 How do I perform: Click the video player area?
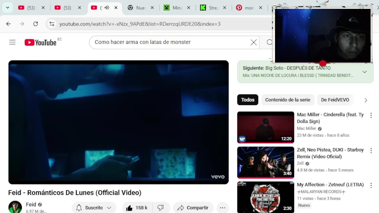(118, 122)
